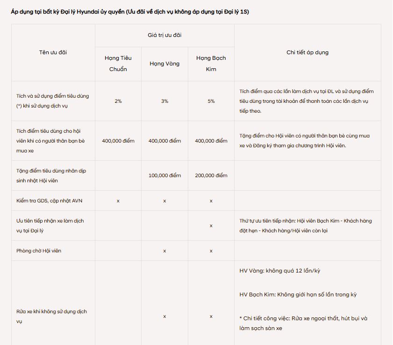Click the "Rửa xe khi không sử dụng dịch vụ" label

click(x=51, y=316)
